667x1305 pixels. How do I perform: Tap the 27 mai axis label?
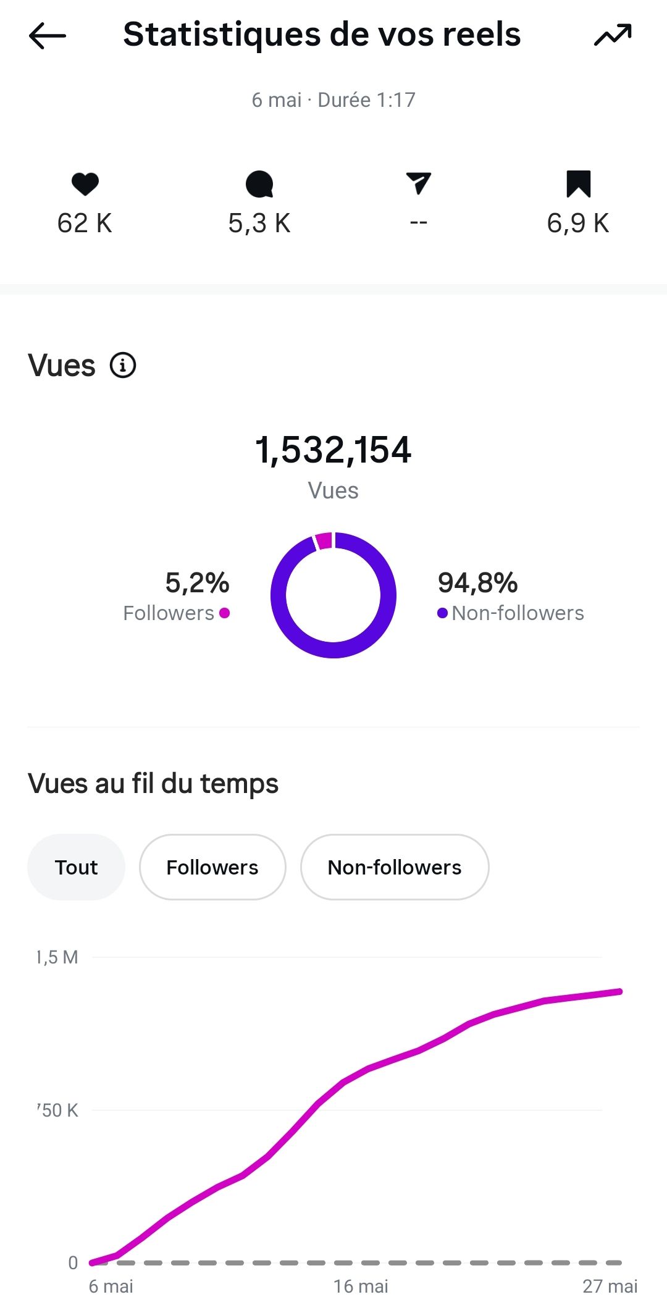click(610, 1286)
